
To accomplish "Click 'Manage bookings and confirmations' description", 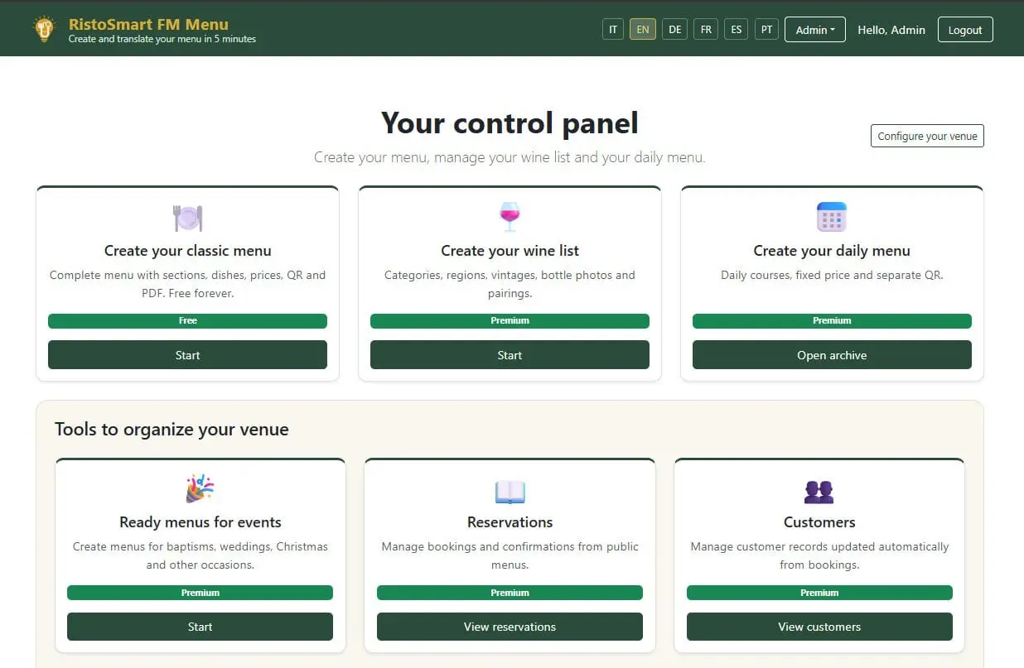I will (510, 555).
